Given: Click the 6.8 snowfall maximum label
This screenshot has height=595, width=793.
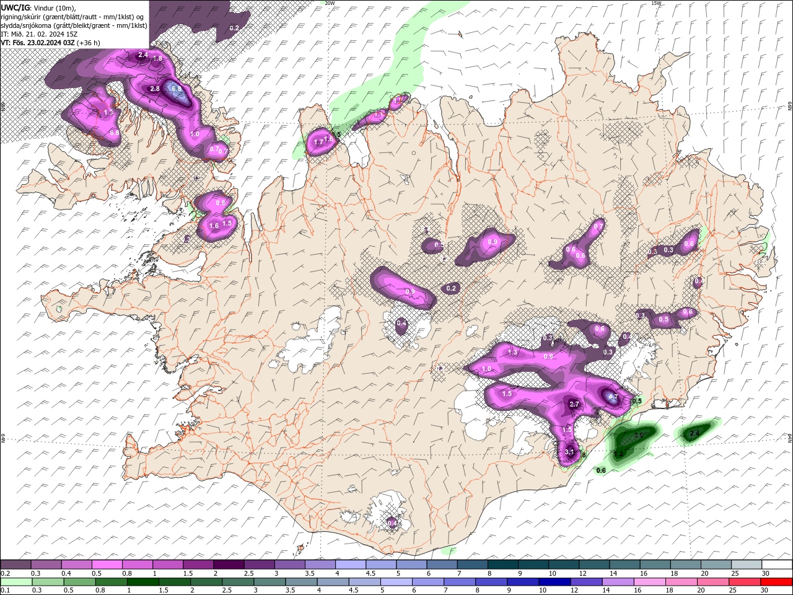Looking at the screenshot, I should 177,89.
